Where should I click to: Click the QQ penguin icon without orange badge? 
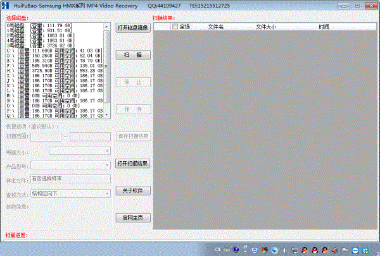[x=315, y=250]
